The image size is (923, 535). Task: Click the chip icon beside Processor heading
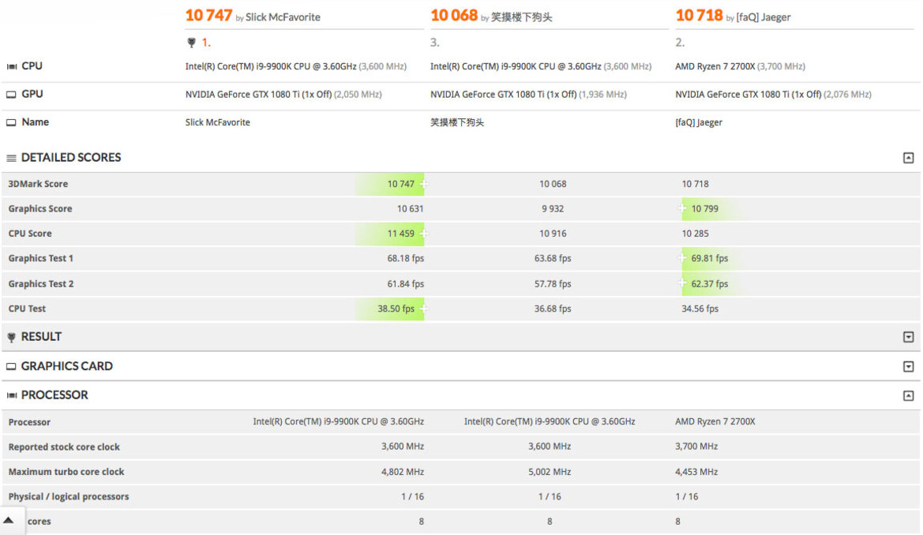tap(11, 395)
